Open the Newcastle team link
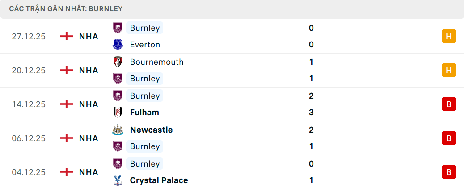Screen dimensions: 473x188 [151, 130]
